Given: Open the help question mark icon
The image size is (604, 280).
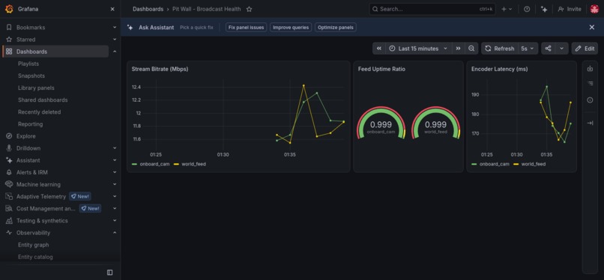Looking at the screenshot, I should click(x=527, y=9).
